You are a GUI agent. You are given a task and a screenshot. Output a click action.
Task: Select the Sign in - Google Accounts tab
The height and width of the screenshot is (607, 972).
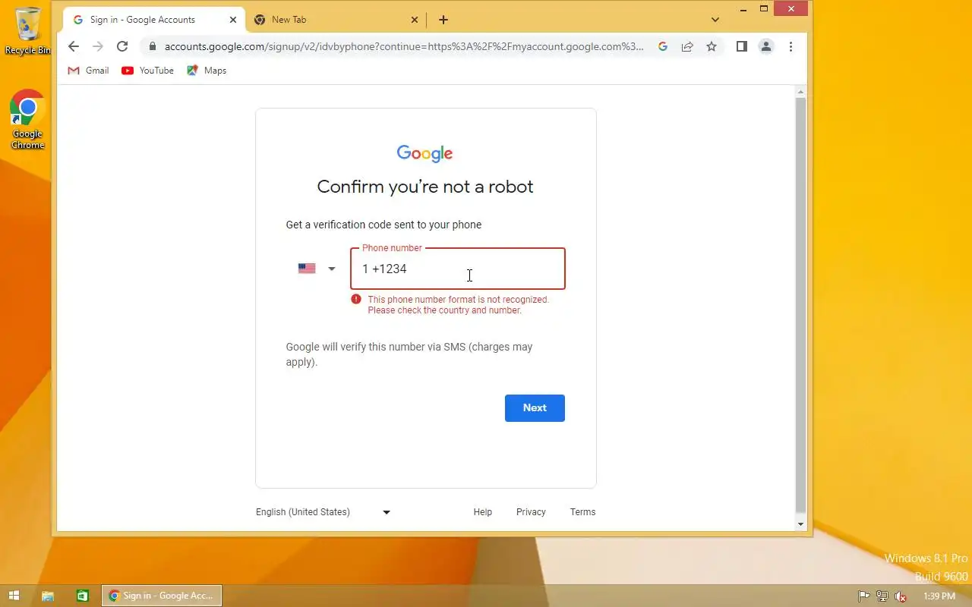click(154, 20)
